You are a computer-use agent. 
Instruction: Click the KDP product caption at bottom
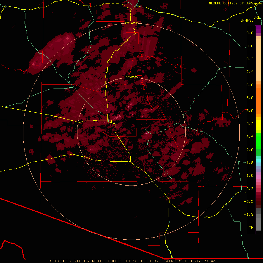(133, 261)
